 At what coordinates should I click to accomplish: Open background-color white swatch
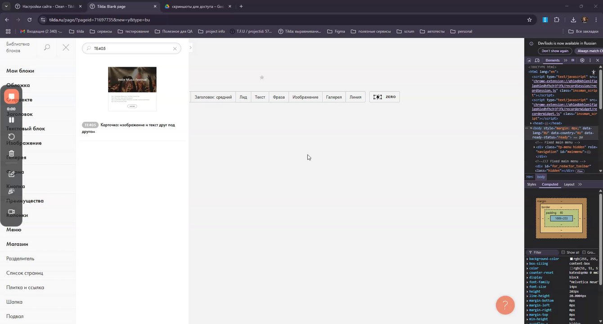tap(571, 259)
